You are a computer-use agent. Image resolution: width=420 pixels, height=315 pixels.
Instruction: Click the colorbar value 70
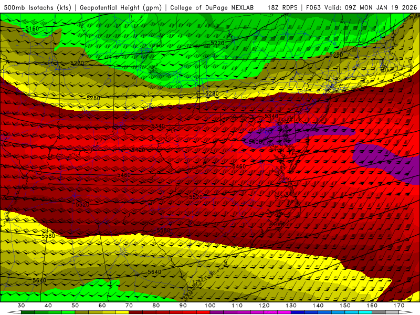[x=129, y=306]
